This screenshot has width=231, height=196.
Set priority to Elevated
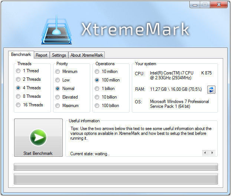(x=66, y=97)
